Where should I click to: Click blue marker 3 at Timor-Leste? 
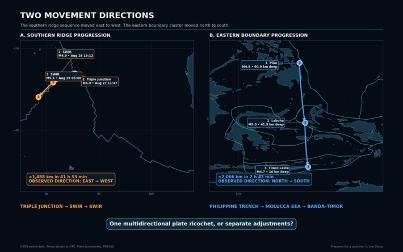tap(308, 167)
